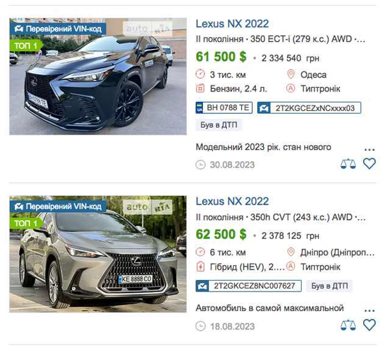Click the Був в ДТП tag on the first listing

point(219,125)
